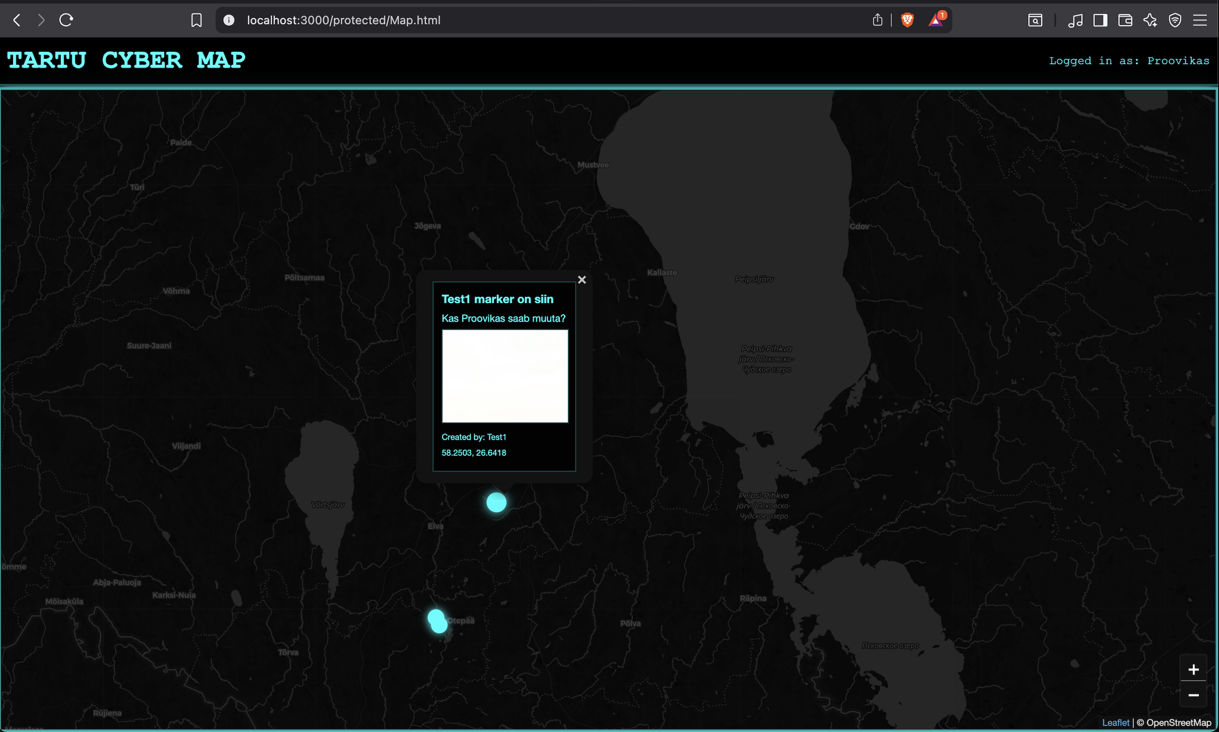1219x732 pixels.
Task: Click 'Logged in as: Proovikas' text
Action: click(1129, 61)
